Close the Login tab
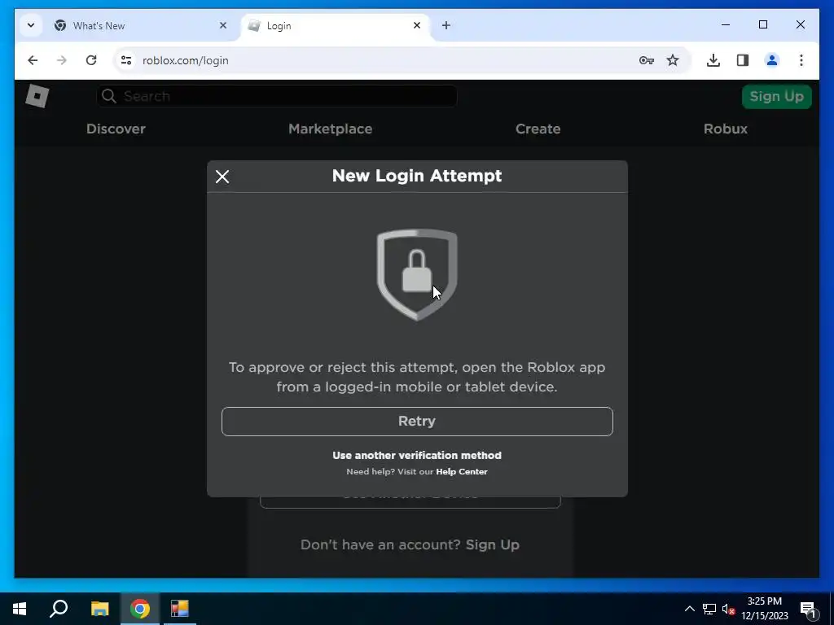834x625 pixels. 417,25
